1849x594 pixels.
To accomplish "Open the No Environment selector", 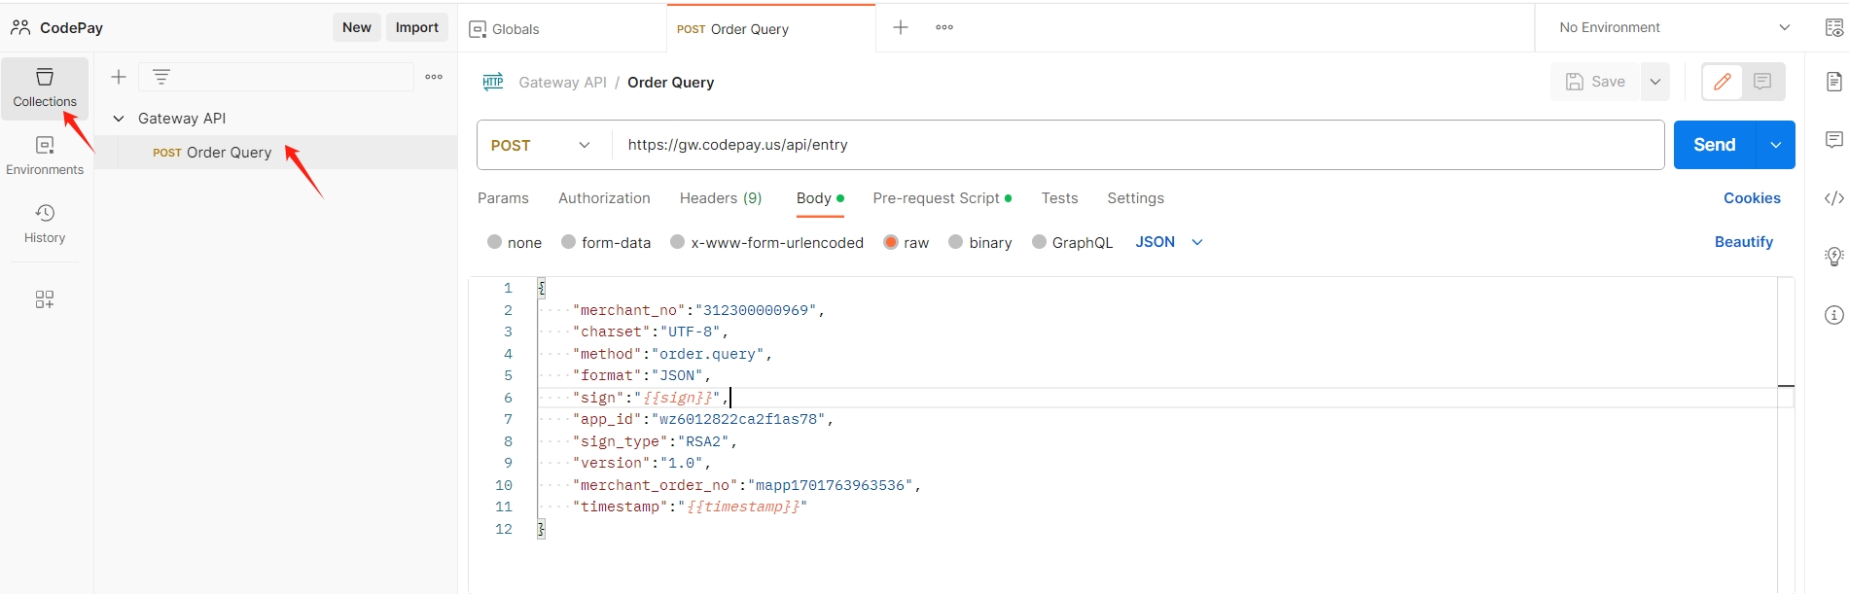I will pos(1674,27).
